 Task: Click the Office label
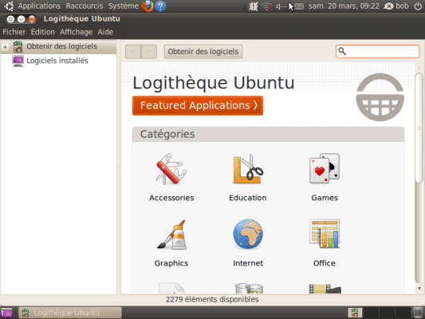tap(325, 263)
